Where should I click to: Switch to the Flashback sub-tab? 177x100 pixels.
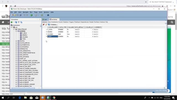coord(77,22)
